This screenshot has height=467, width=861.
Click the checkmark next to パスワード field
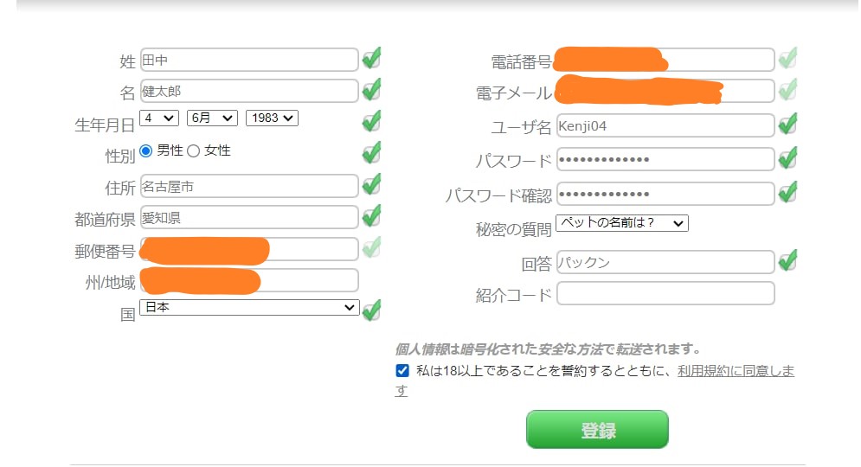(788, 158)
